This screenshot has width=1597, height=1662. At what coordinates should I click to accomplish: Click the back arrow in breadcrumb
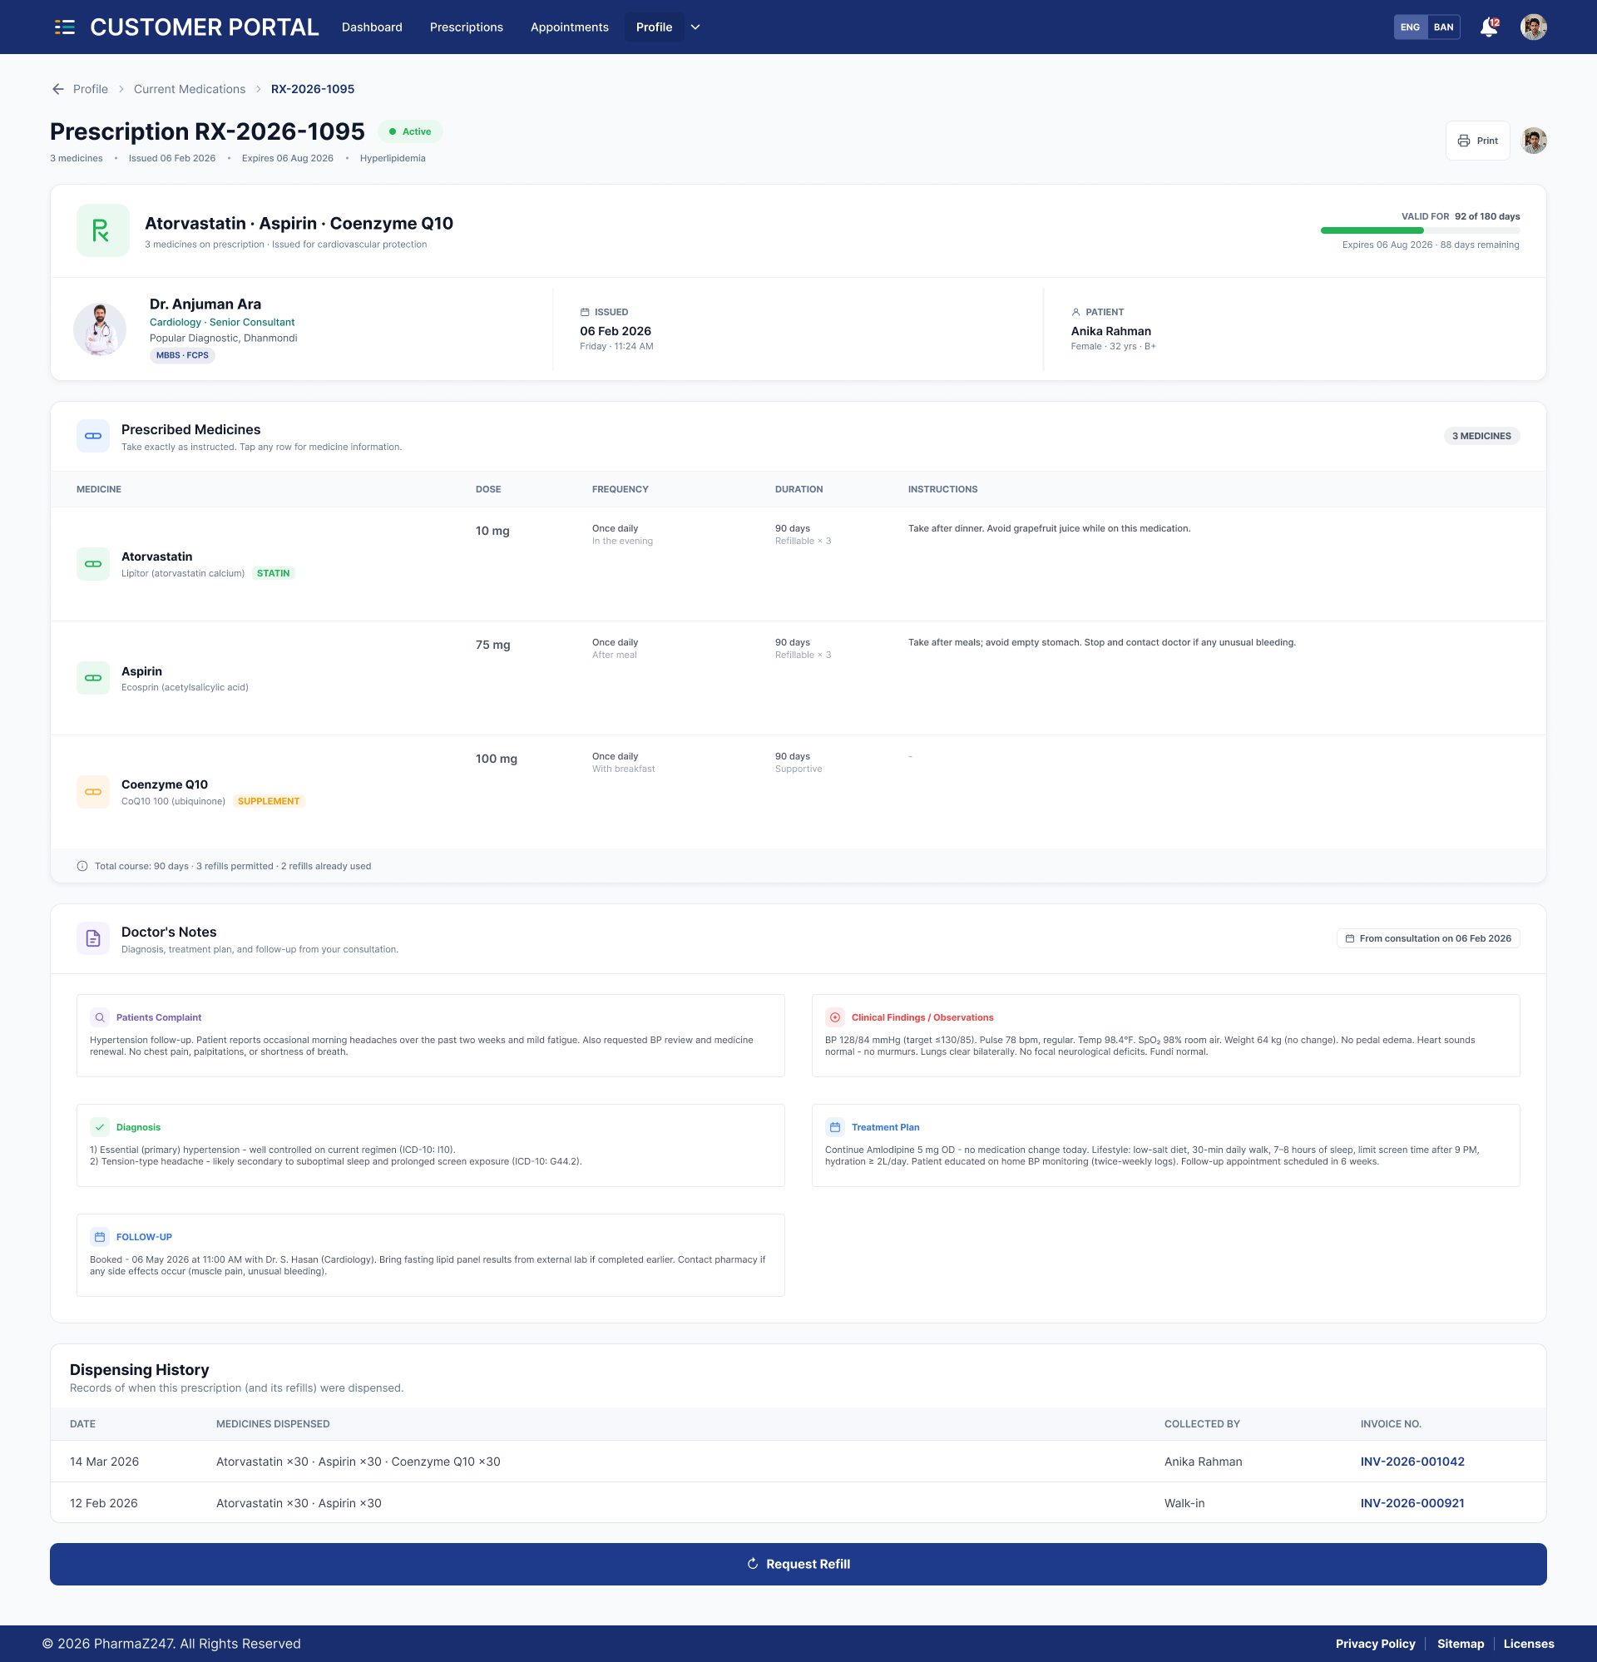tap(57, 89)
